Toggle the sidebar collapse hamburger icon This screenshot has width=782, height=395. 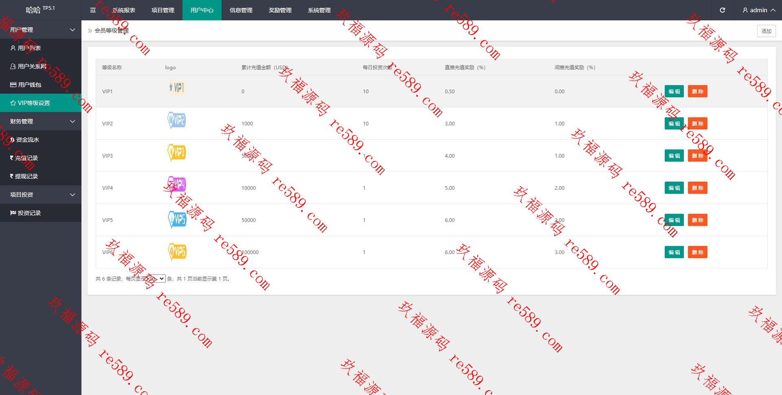93,10
